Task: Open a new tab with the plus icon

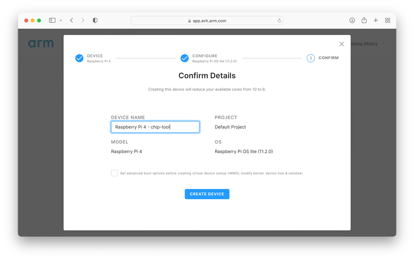Action: [376, 20]
